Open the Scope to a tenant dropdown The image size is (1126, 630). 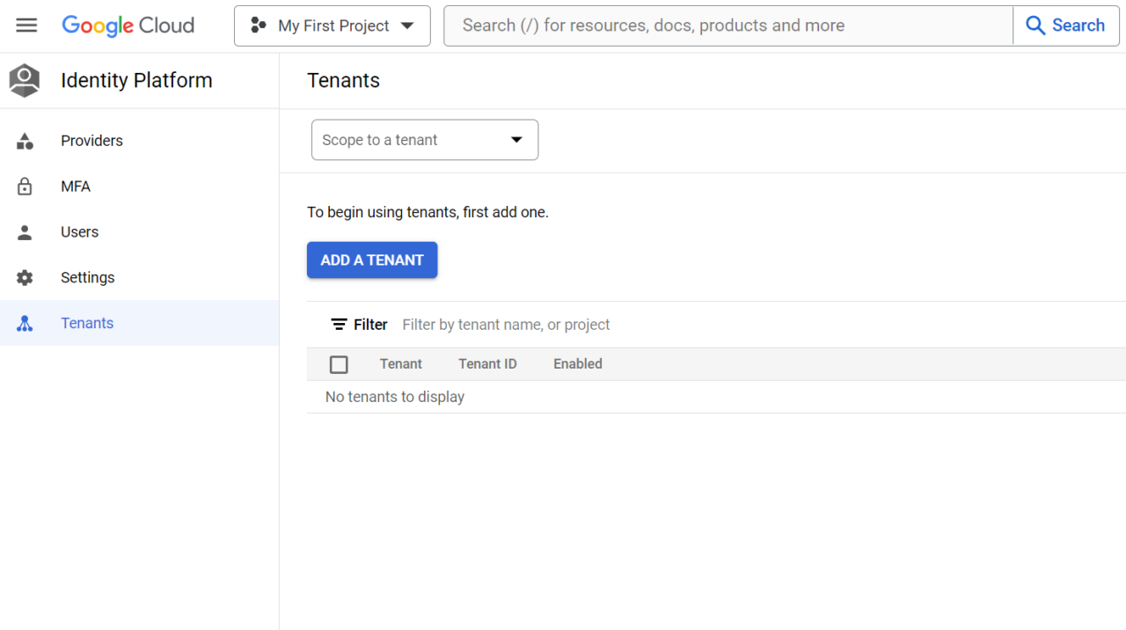click(x=424, y=139)
